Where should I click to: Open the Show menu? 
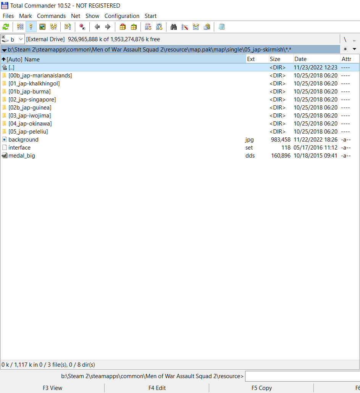tap(92, 16)
